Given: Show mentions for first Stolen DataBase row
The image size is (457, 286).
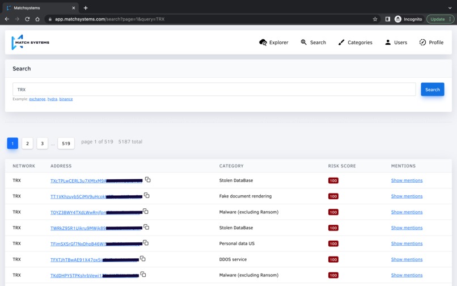Looking at the screenshot, I should 407,180.
